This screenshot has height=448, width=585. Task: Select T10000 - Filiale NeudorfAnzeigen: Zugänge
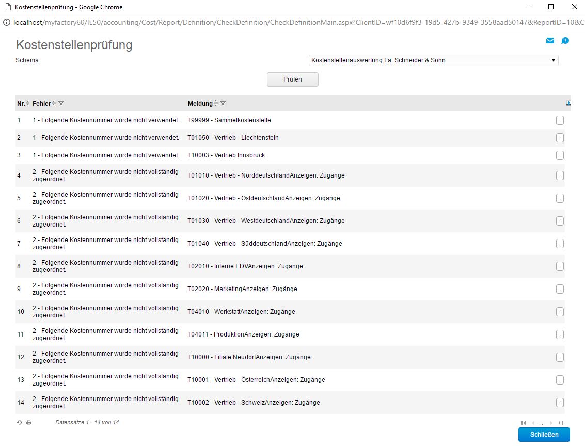[x=249, y=357]
